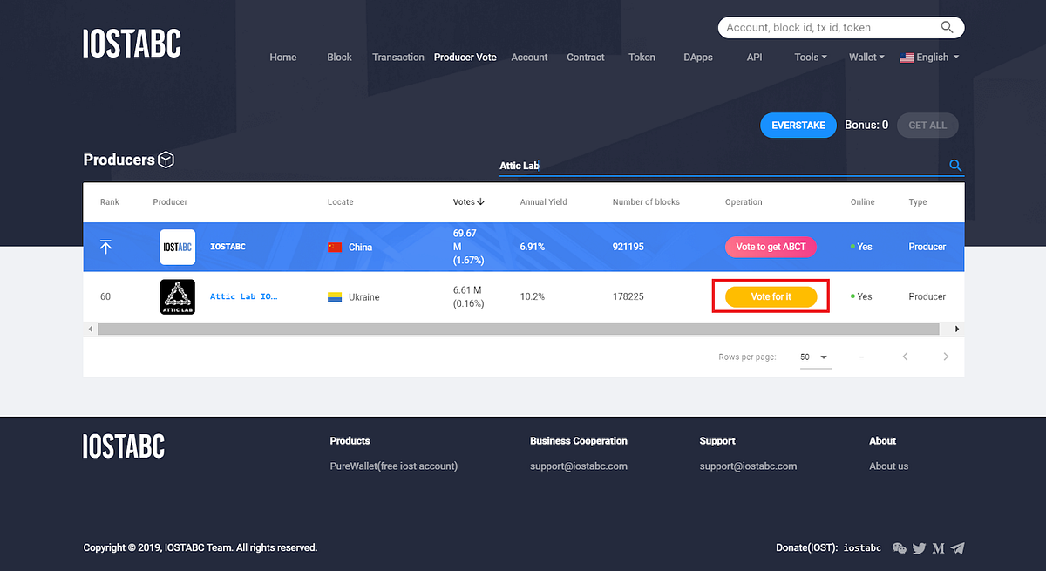Click the producer search field containing Attic Lab

point(722,166)
